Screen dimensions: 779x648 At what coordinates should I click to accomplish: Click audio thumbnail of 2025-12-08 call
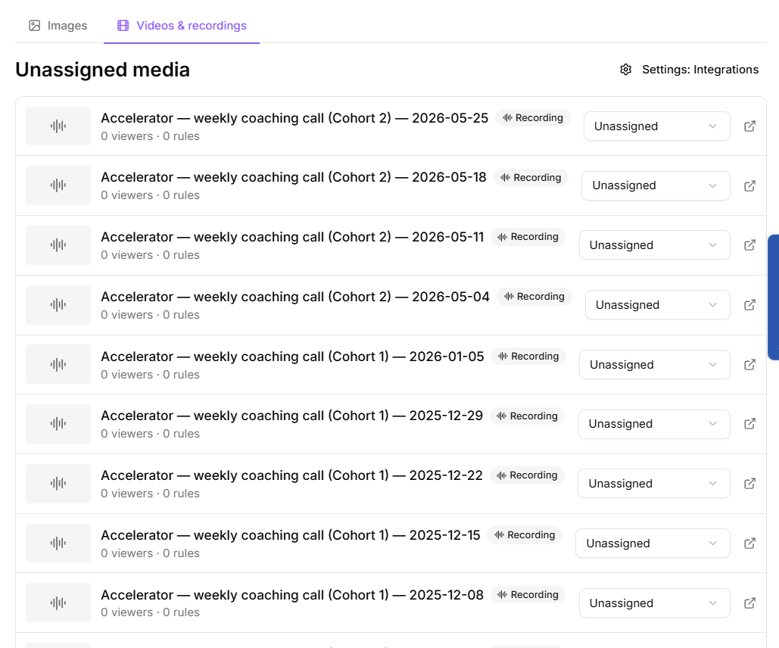(58, 603)
